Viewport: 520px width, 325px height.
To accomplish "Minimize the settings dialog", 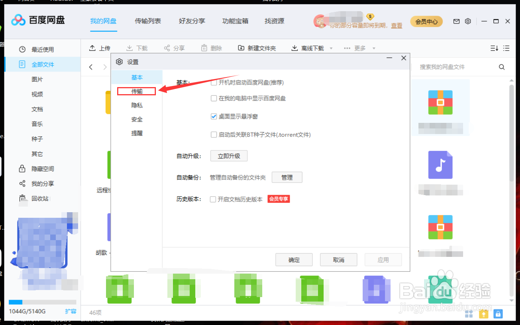I will 389,58.
